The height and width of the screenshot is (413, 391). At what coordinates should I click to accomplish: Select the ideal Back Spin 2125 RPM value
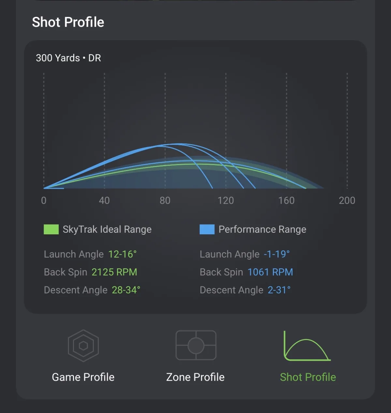tap(114, 272)
